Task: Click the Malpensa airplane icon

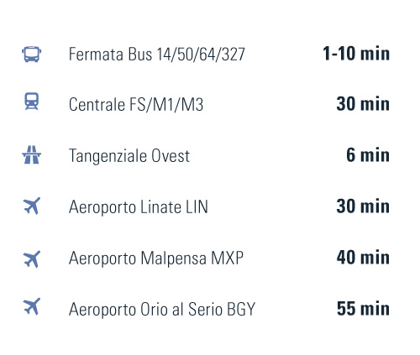Action: coord(32,259)
